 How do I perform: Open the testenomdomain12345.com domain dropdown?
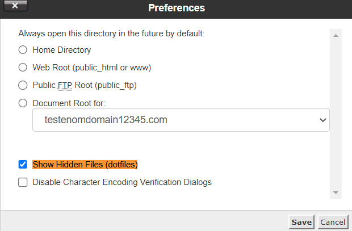click(x=181, y=120)
